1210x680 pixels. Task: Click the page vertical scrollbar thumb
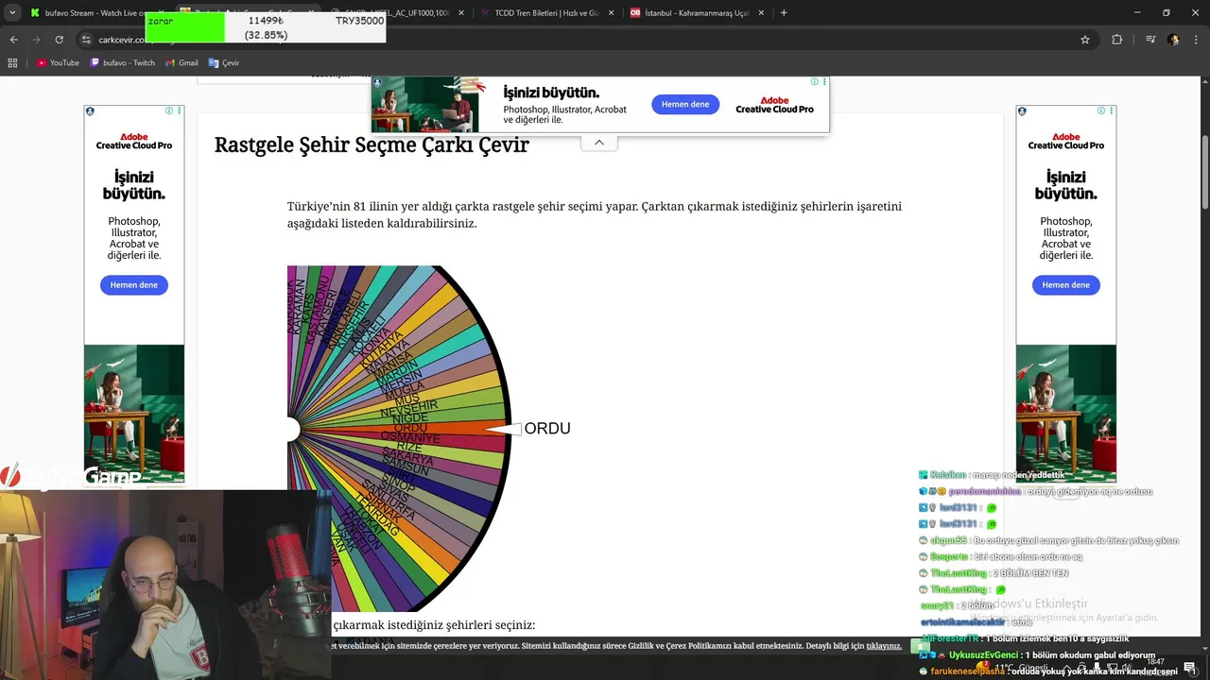[x=1204, y=170]
